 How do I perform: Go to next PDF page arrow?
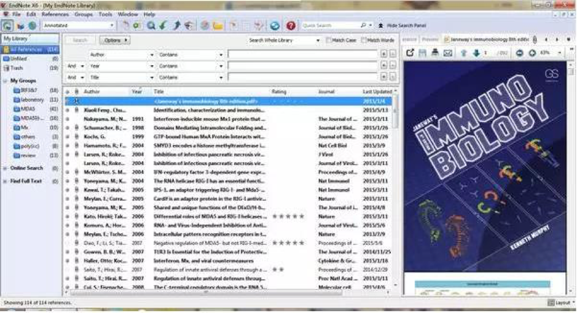point(476,53)
